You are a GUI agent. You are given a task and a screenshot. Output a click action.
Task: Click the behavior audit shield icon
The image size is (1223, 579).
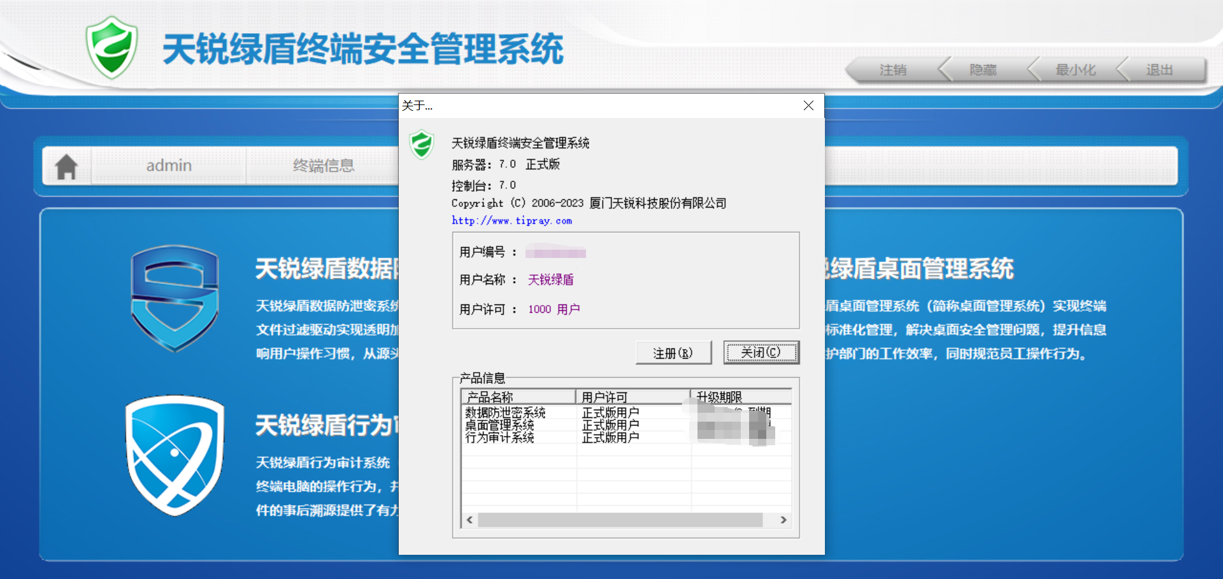tap(175, 455)
